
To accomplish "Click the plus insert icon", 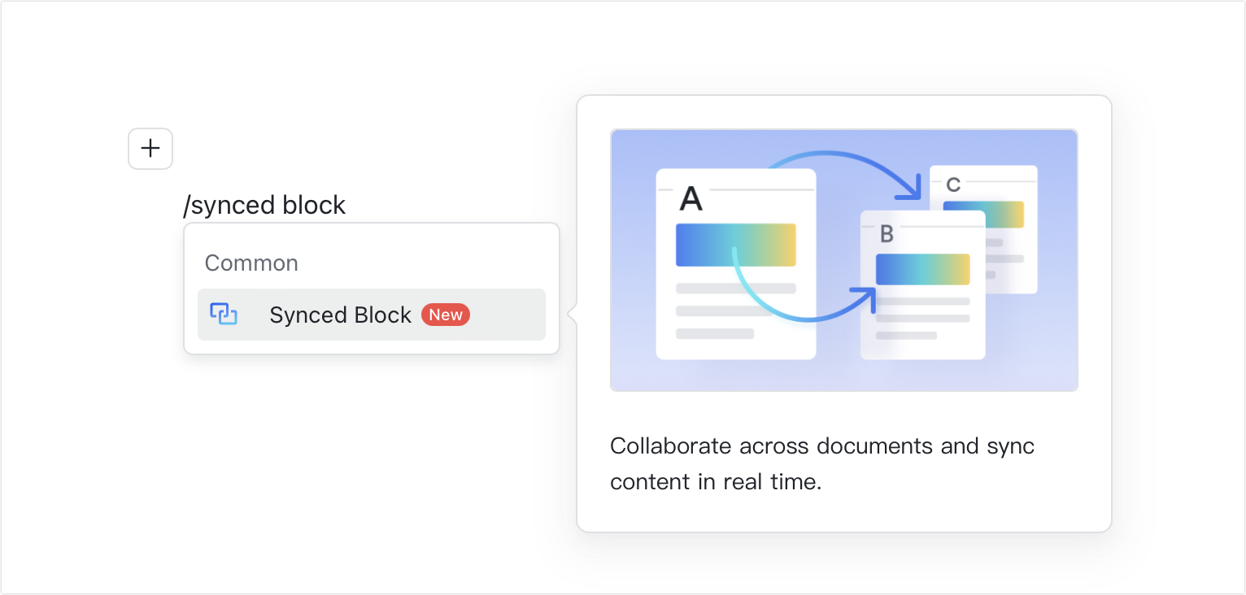I will pyautogui.click(x=150, y=149).
